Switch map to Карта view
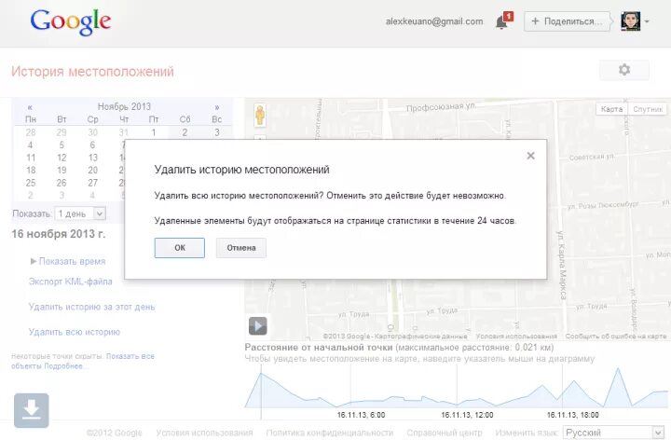Screen dimensions: 671x440 pyautogui.click(x=611, y=109)
